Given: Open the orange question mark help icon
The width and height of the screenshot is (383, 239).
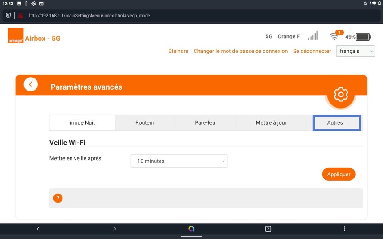Looking at the screenshot, I should pyautogui.click(x=58, y=198).
